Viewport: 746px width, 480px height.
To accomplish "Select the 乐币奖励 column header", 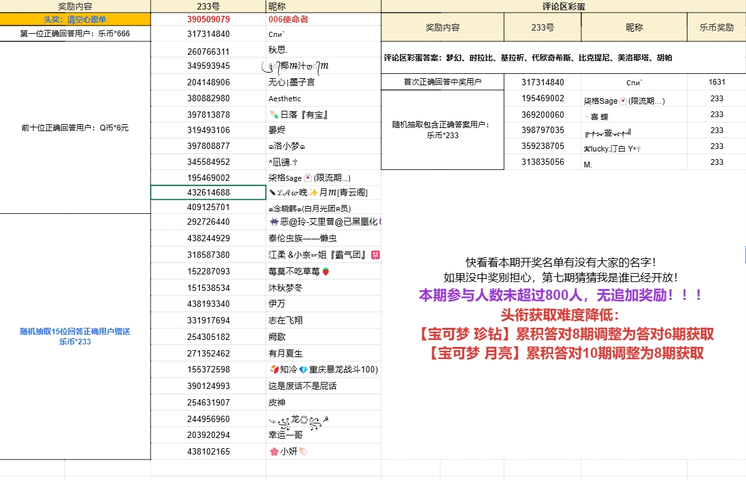I will [717, 27].
